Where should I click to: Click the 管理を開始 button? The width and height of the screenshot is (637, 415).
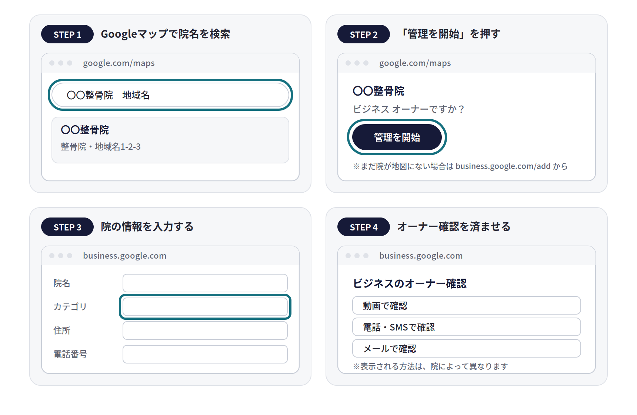tap(397, 137)
